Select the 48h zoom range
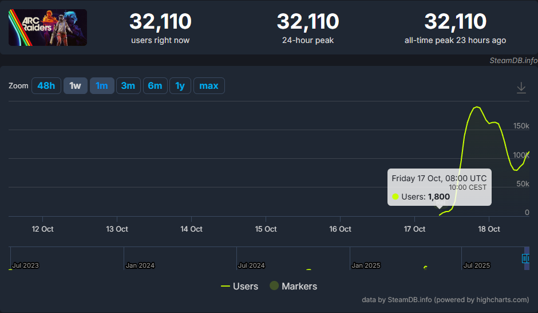This screenshot has width=538, height=313. (x=46, y=85)
